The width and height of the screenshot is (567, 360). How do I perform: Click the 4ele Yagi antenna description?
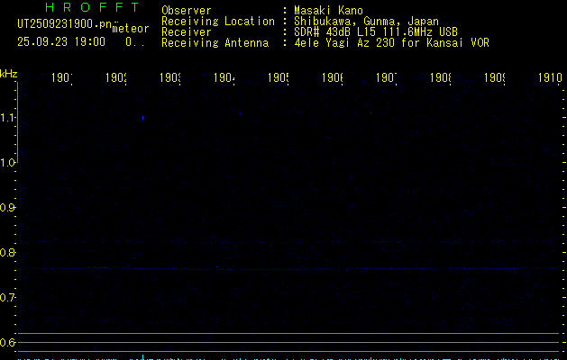click(x=391, y=43)
